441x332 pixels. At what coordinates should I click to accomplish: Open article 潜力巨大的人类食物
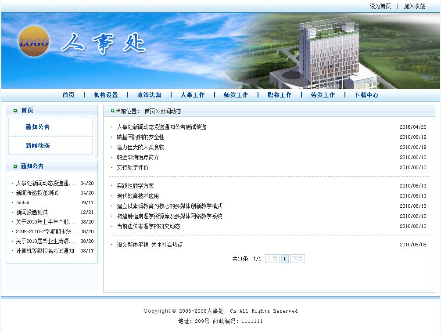[140, 148]
